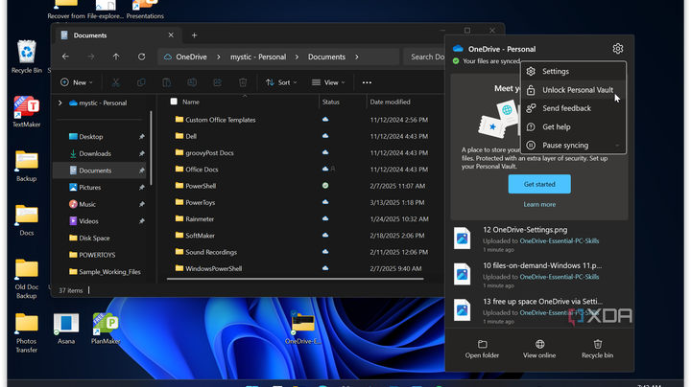
Task: Open Recycle Bin desktop icon
Action: pos(27,57)
